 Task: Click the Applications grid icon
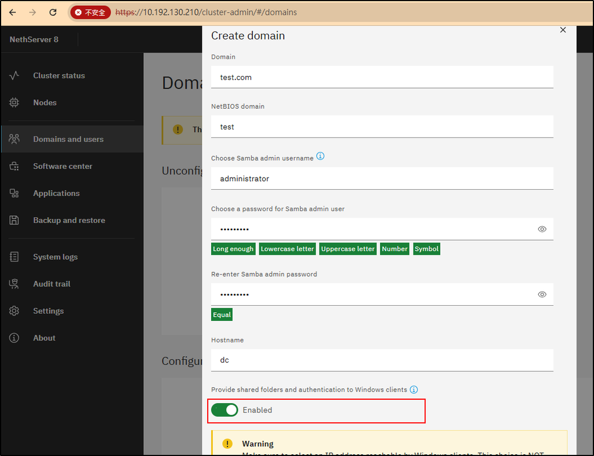coord(14,193)
